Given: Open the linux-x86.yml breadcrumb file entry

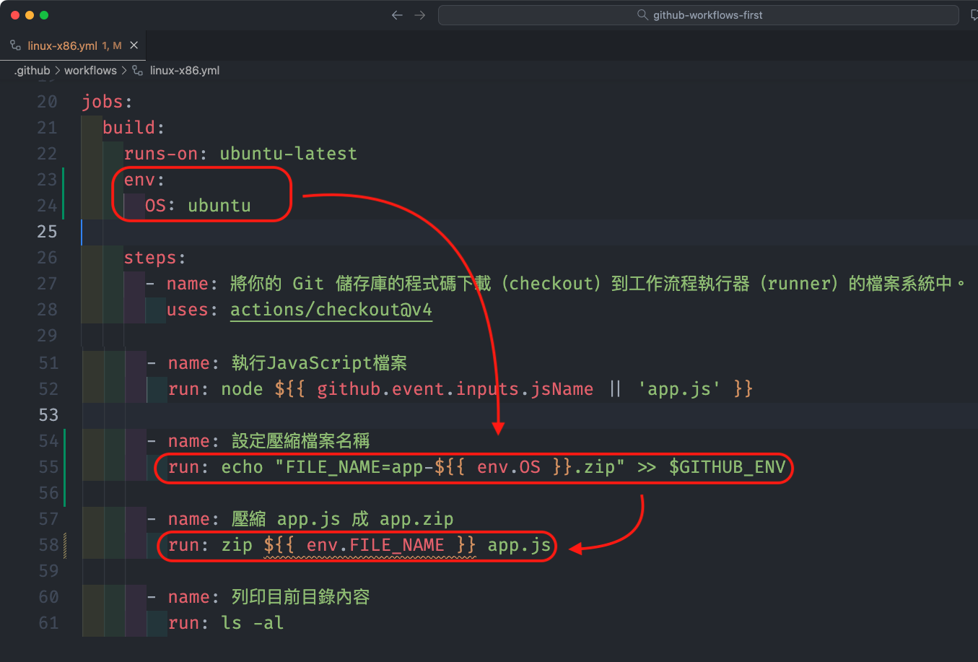Looking at the screenshot, I should [x=184, y=70].
